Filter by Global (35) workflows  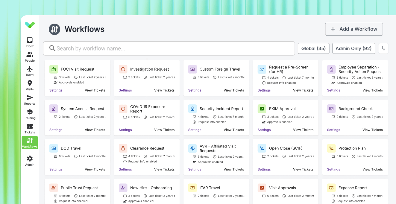point(313,48)
